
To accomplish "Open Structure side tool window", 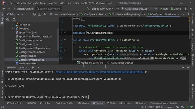I will click(2, 93).
